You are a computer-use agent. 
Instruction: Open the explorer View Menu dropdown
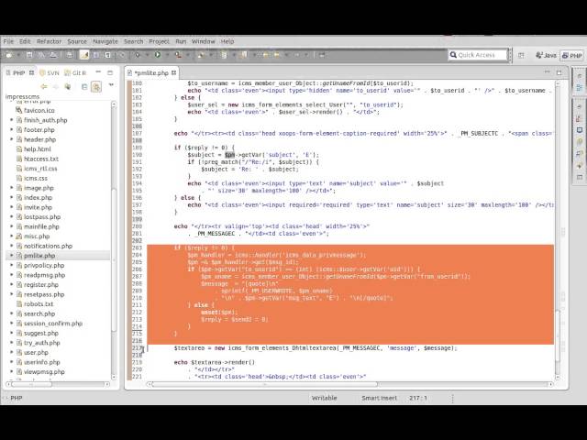pos(111,85)
